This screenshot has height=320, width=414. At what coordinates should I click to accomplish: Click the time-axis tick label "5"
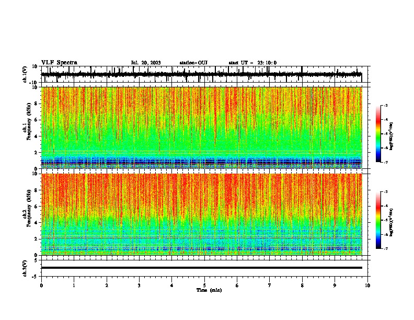(204, 285)
